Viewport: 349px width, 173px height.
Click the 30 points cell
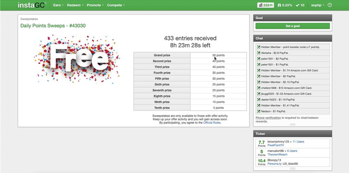pyautogui.click(x=218, y=79)
